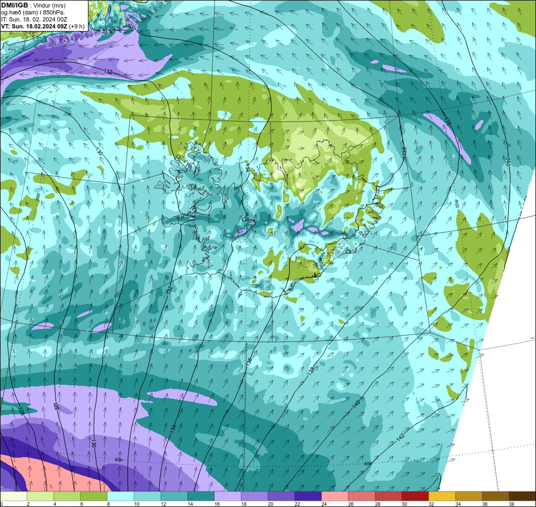The height and width of the screenshot is (507, 536).
Task: Click the 10–12 m/s light turquoise legend swatch
Action: 147,496
